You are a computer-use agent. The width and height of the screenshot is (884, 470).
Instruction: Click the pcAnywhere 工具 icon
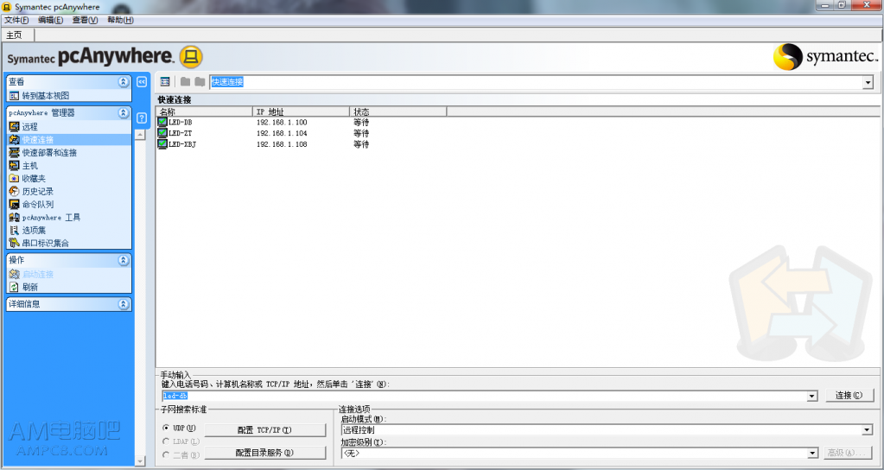click(x=14, y=217)
